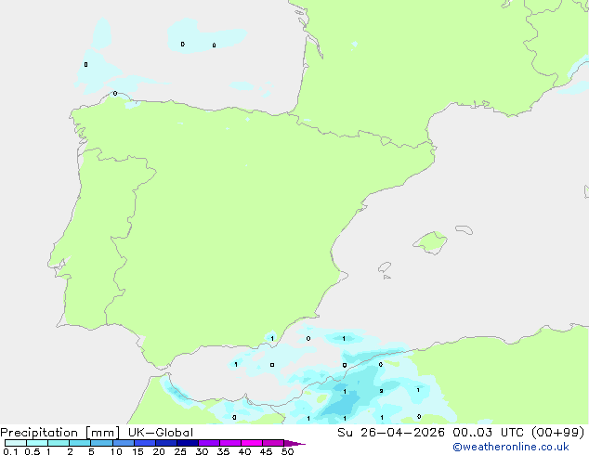Click the 0.1 legend scale label
The width and height of the screenshot is (589, 455).
pyautogui.click(x=10, y=451)
